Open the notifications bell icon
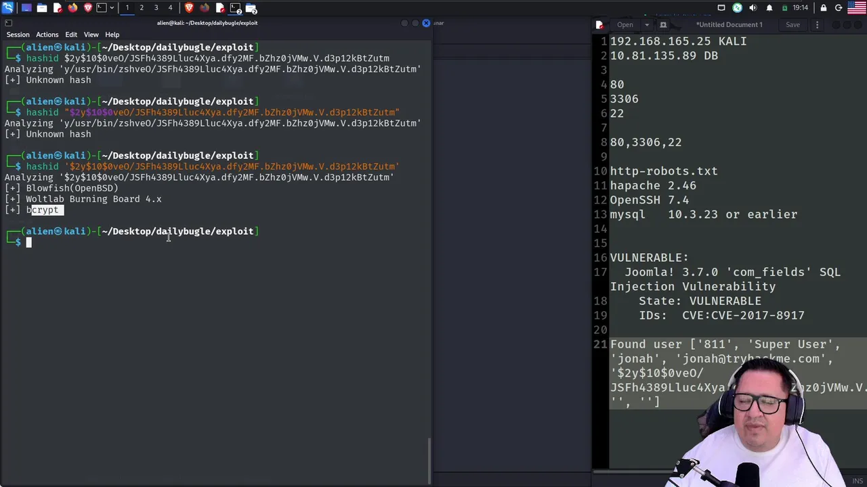The height and width of the screenshot is (487, 867). coord(769,8)
